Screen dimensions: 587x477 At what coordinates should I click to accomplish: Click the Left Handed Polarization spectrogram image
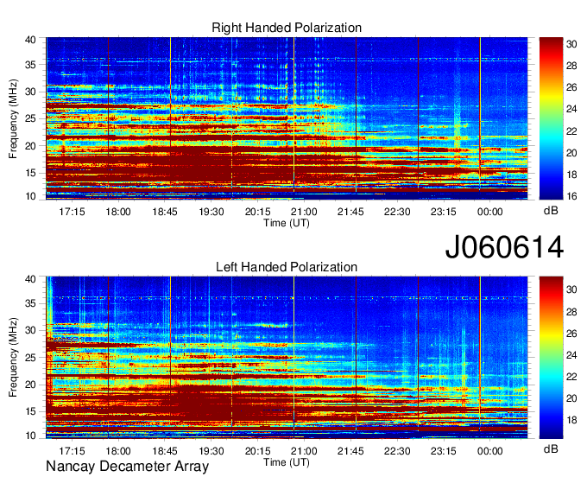click(287, 358)
